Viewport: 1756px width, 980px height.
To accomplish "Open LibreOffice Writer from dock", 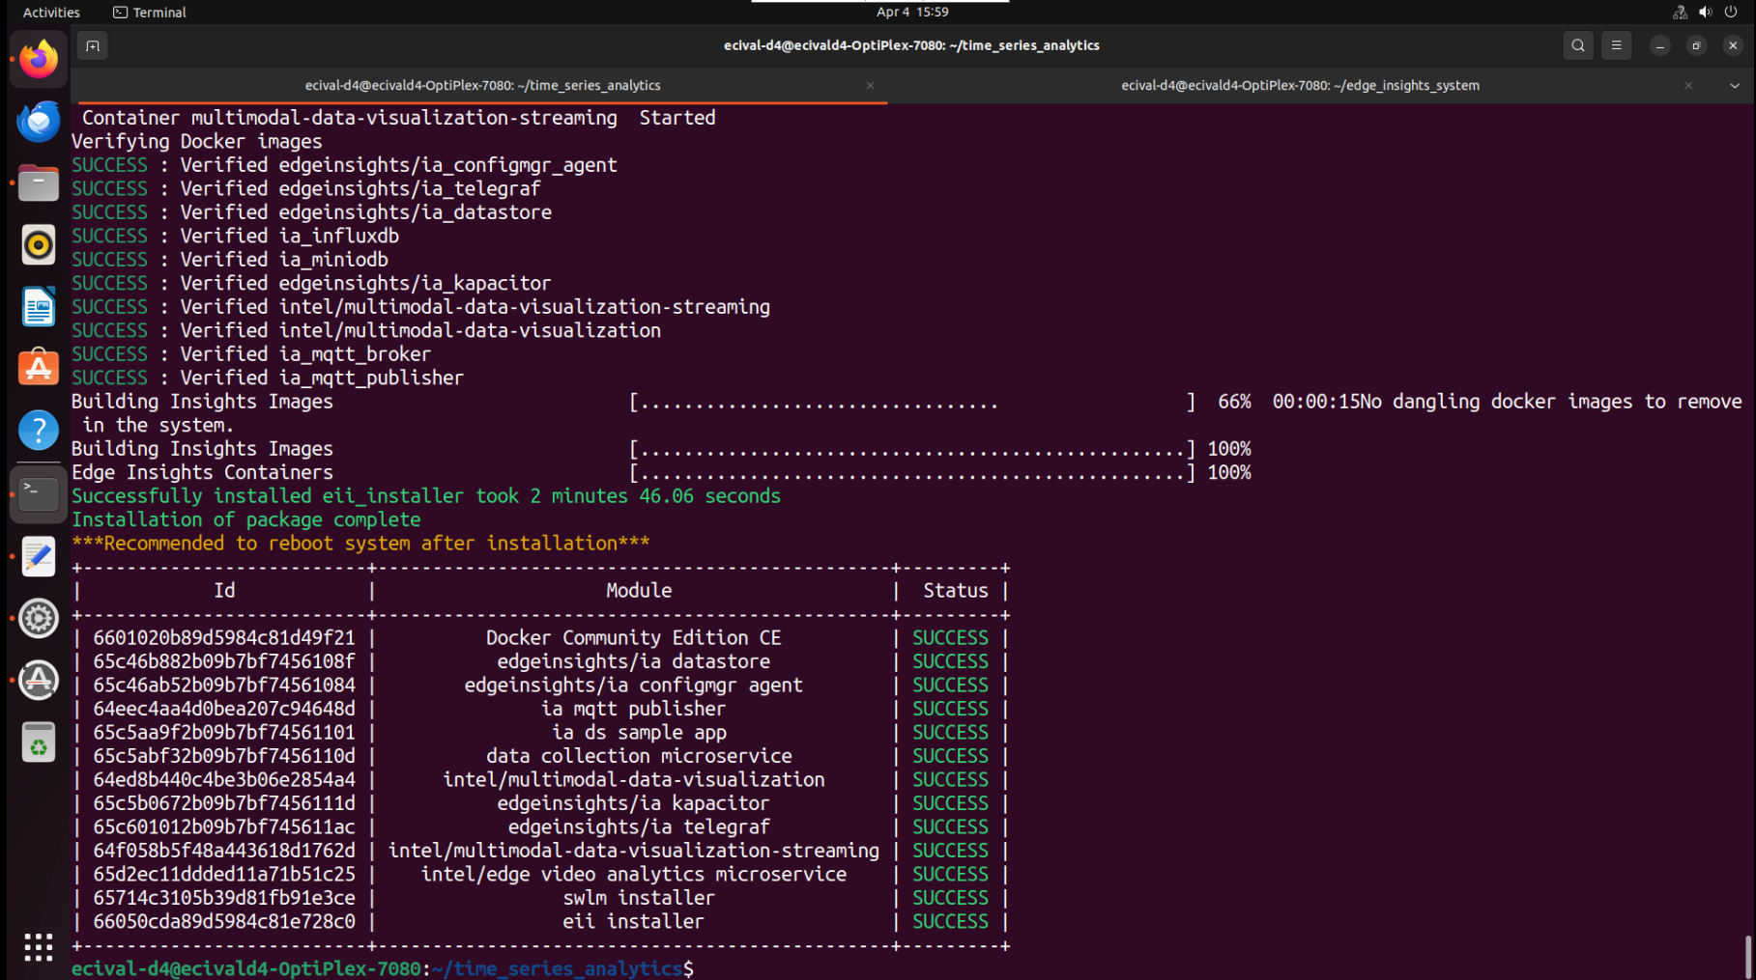I will pos(39,307).
